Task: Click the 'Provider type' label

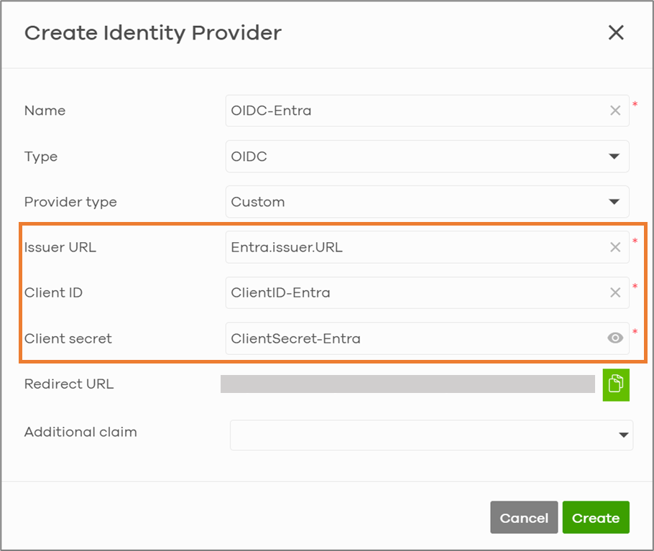Action: click(x=70, y=202)
